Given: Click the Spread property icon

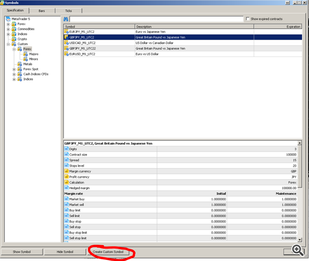Looking at the screenshot, I should (x=67, y=160).
